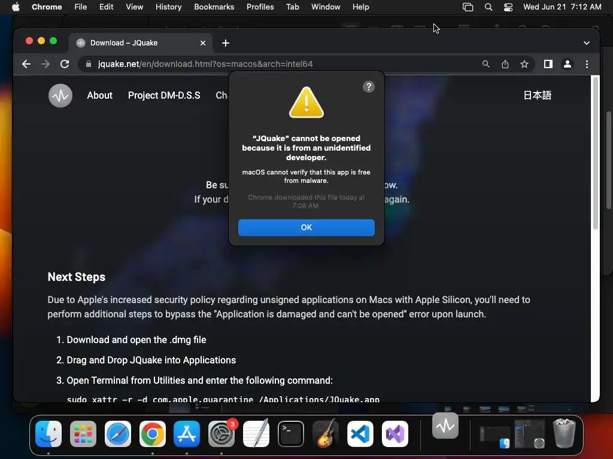Open the Profiles menu
The height and width of the screenshot is (459, 613).
pos(260,7)
